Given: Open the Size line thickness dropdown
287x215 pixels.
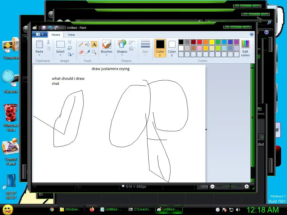Looking at the screenshot, I should pos(145,48).
